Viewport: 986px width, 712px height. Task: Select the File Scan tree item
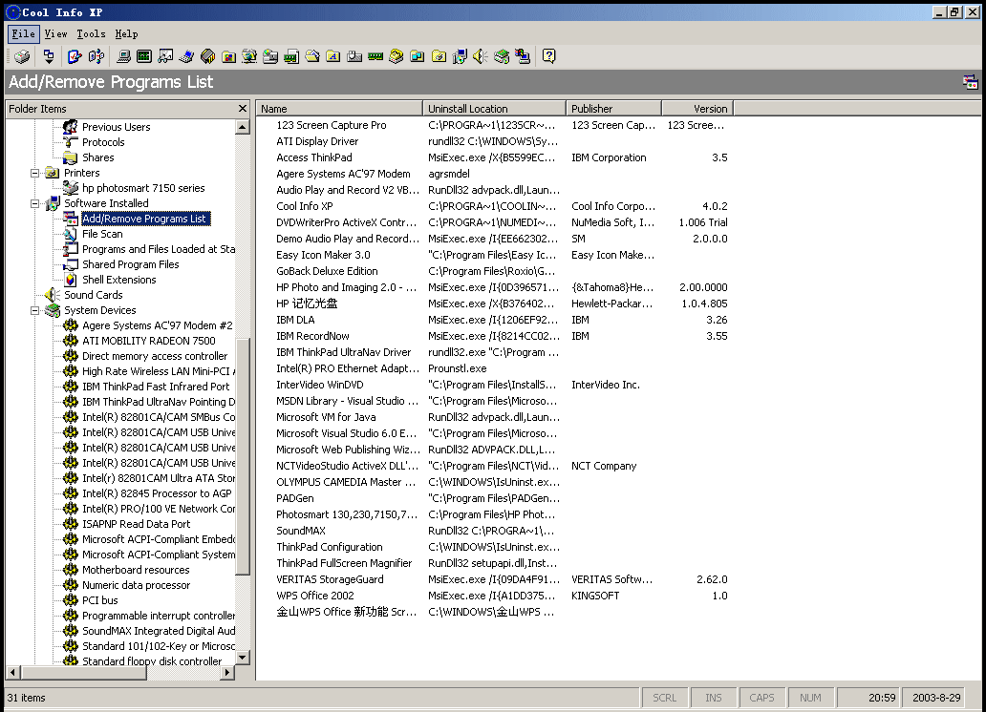pyautogui.click(x=102, y=234)
